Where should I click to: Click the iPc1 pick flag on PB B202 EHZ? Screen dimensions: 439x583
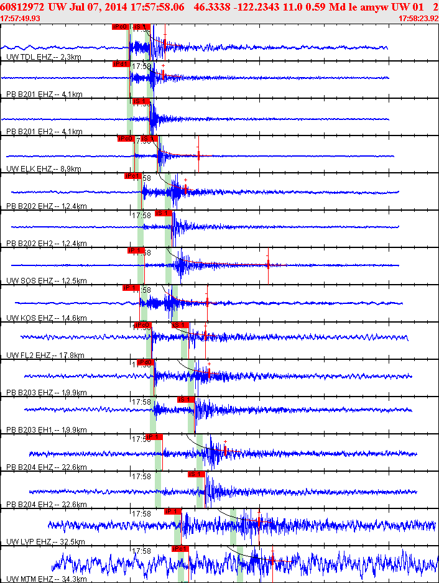tap(132, 176)
